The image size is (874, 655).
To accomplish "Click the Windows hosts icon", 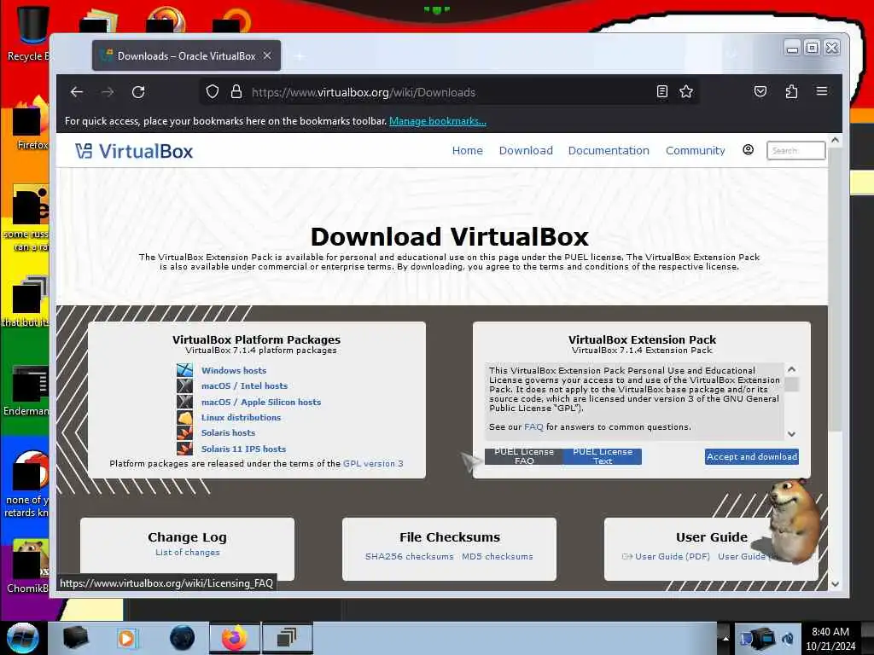I will 184,370.
